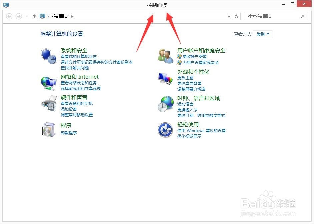
Task: Click the up navigation arrow
Action: (x=34, y=16)
